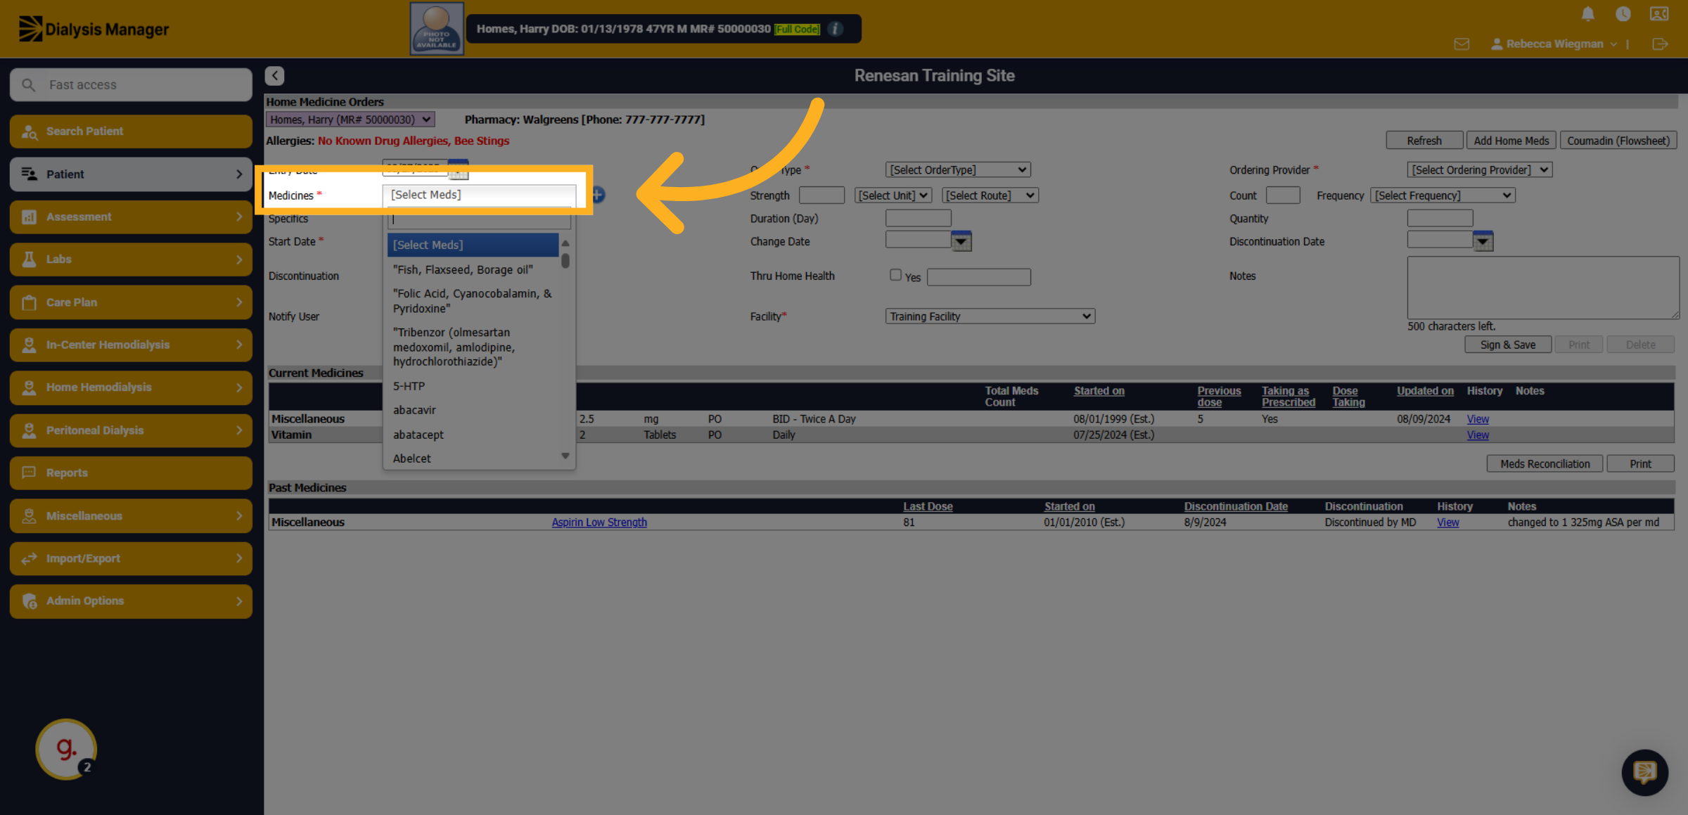
Task: Open the Select Route dropdown
Action: coord(990,195)
